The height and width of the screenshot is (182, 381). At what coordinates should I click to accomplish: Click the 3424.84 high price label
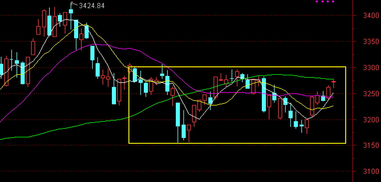92,6
